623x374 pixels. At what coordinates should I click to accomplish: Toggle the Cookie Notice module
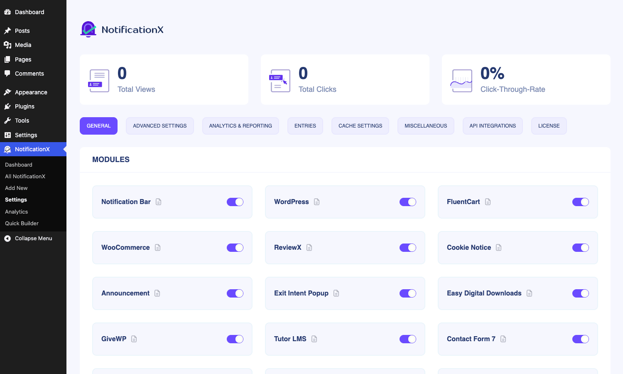click(581, 248)
